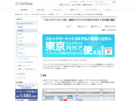Switch site language via English link

click(82, 1)
